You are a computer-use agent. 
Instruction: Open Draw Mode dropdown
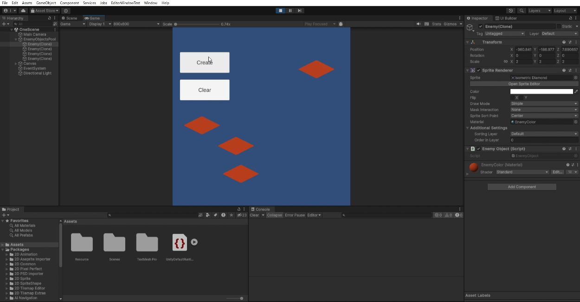tap(544, 104)
